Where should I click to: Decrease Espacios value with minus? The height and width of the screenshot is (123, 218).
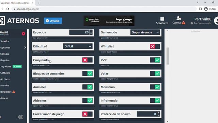coord(91,33)
